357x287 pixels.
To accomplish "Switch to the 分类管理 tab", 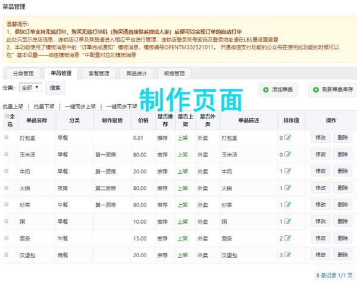I will click(x=23, y=74).
